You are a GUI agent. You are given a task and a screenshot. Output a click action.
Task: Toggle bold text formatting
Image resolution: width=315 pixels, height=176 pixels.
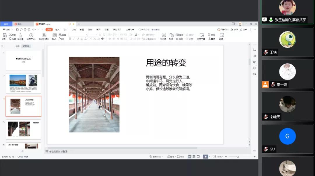click(x=70, y=39)
